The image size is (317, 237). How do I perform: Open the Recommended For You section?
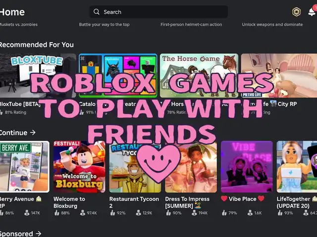(36, 45)
